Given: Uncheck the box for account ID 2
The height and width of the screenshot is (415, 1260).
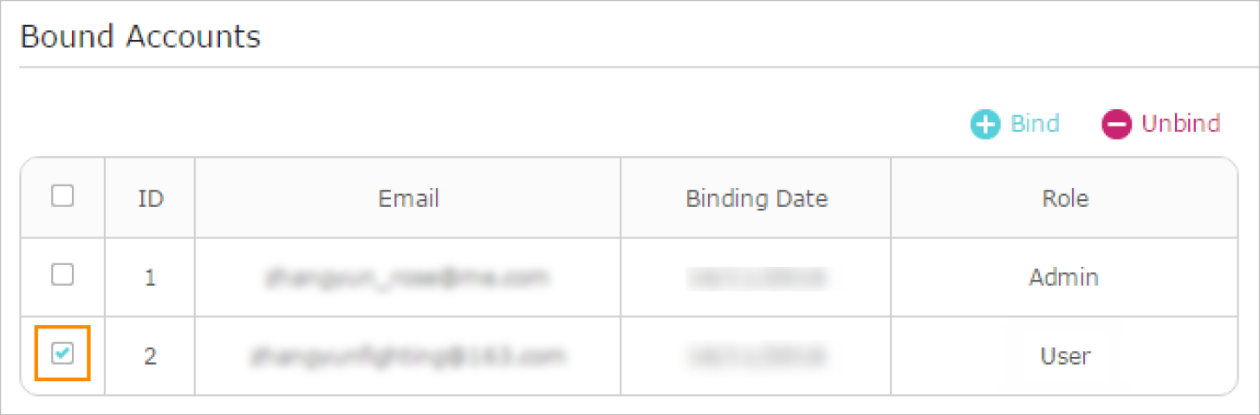Looking at the screenshot, I should click(x=62, y=353).
